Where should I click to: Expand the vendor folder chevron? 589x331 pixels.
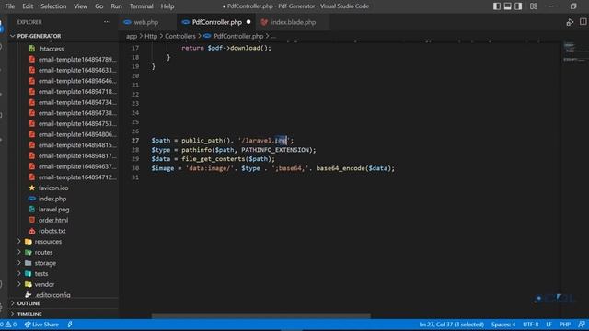pos(19,284)
